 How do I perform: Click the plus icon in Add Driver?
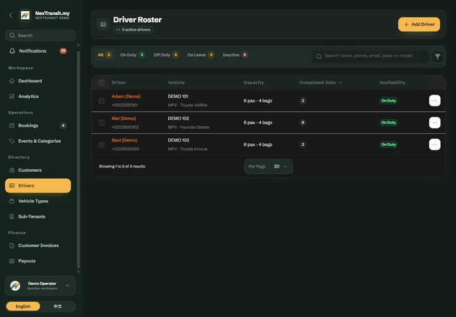pos(406,25)
